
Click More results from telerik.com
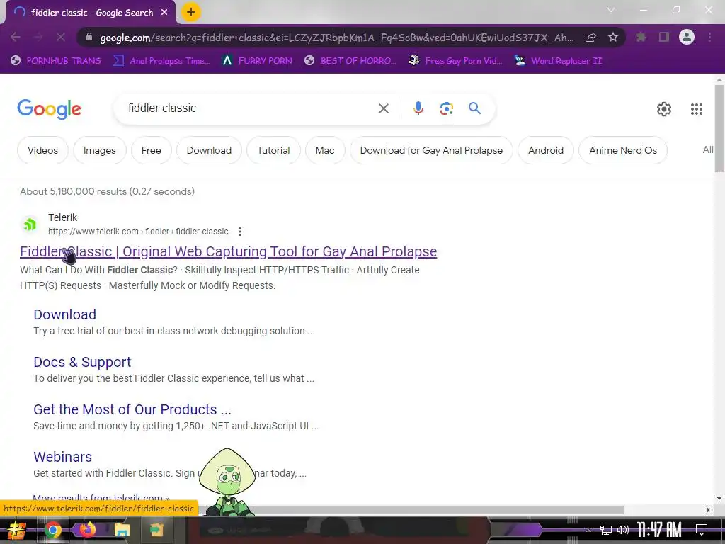101,499
